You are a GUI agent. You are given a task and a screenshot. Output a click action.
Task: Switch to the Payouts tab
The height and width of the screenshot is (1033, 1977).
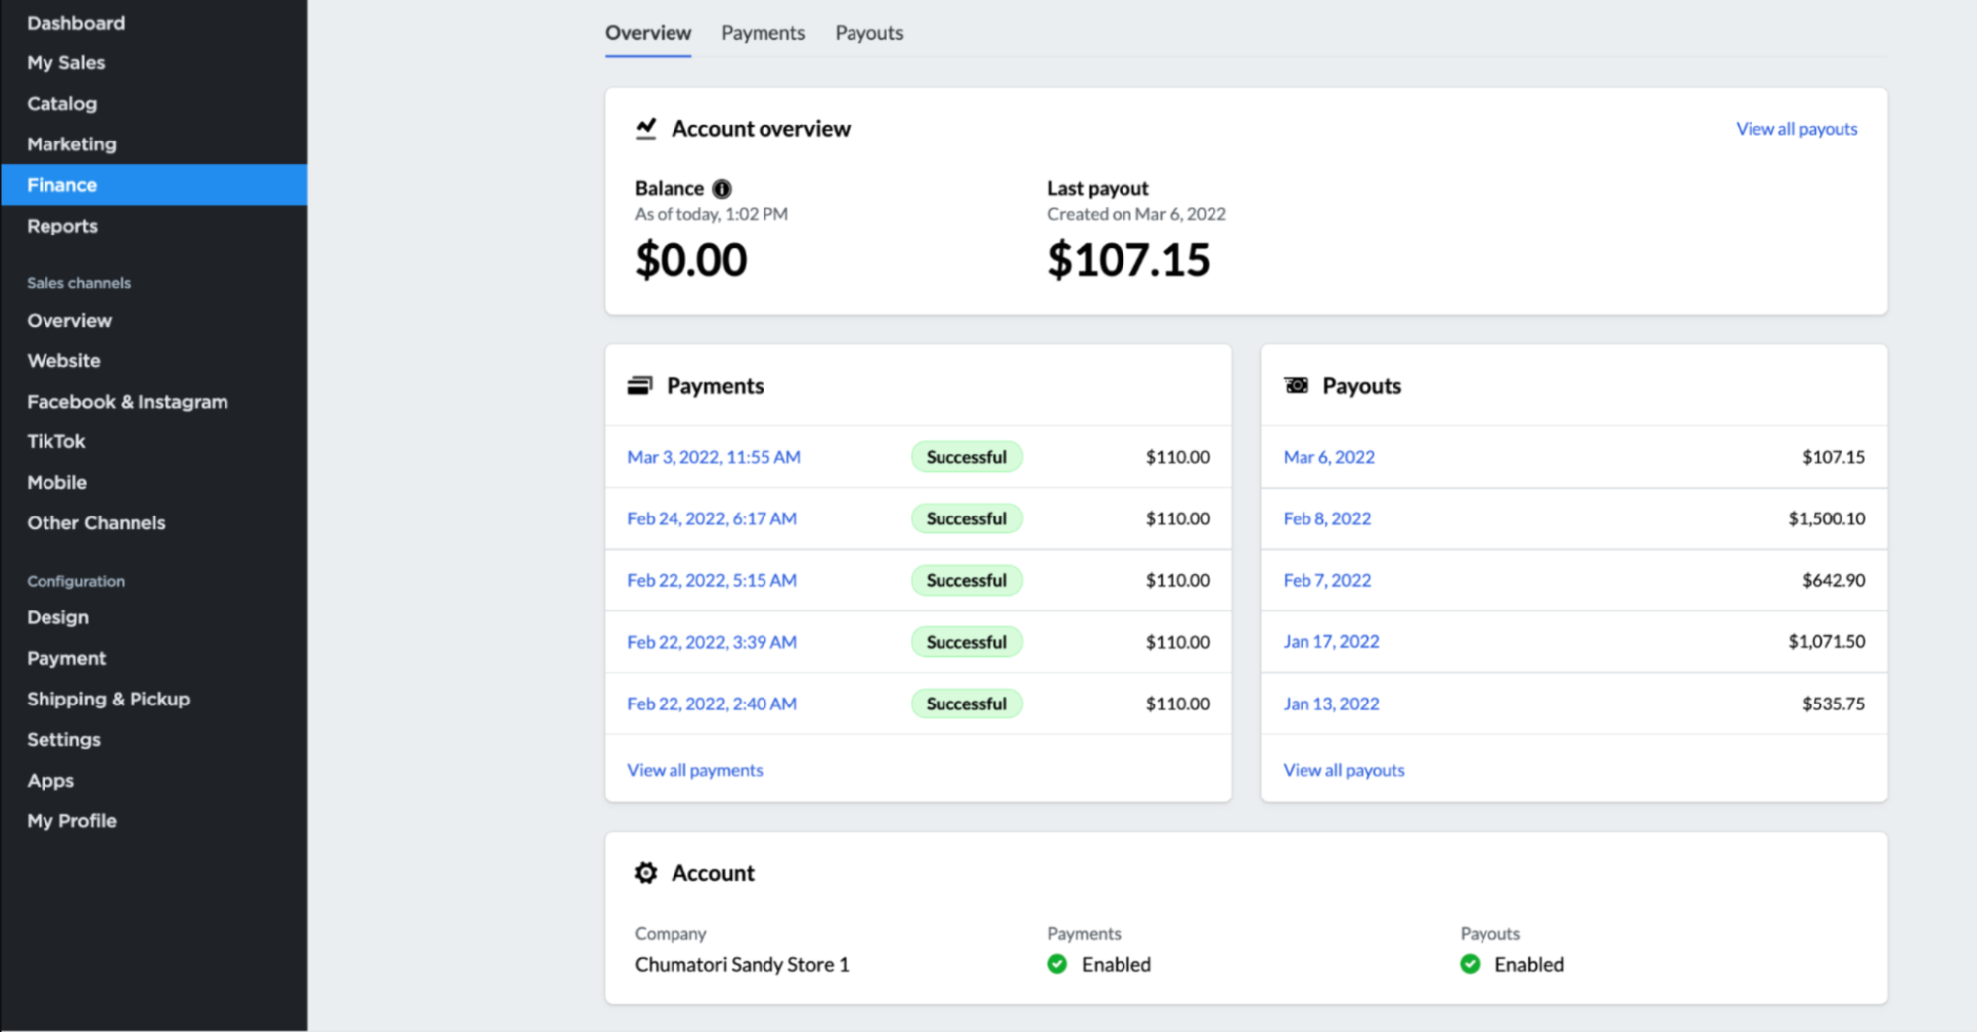[868, 32]
